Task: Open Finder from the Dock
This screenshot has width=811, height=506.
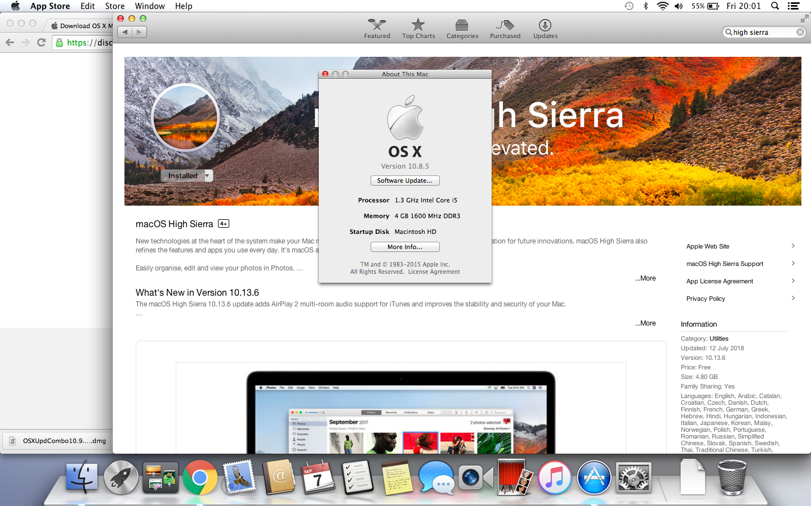Action: [x=82, y=478]
